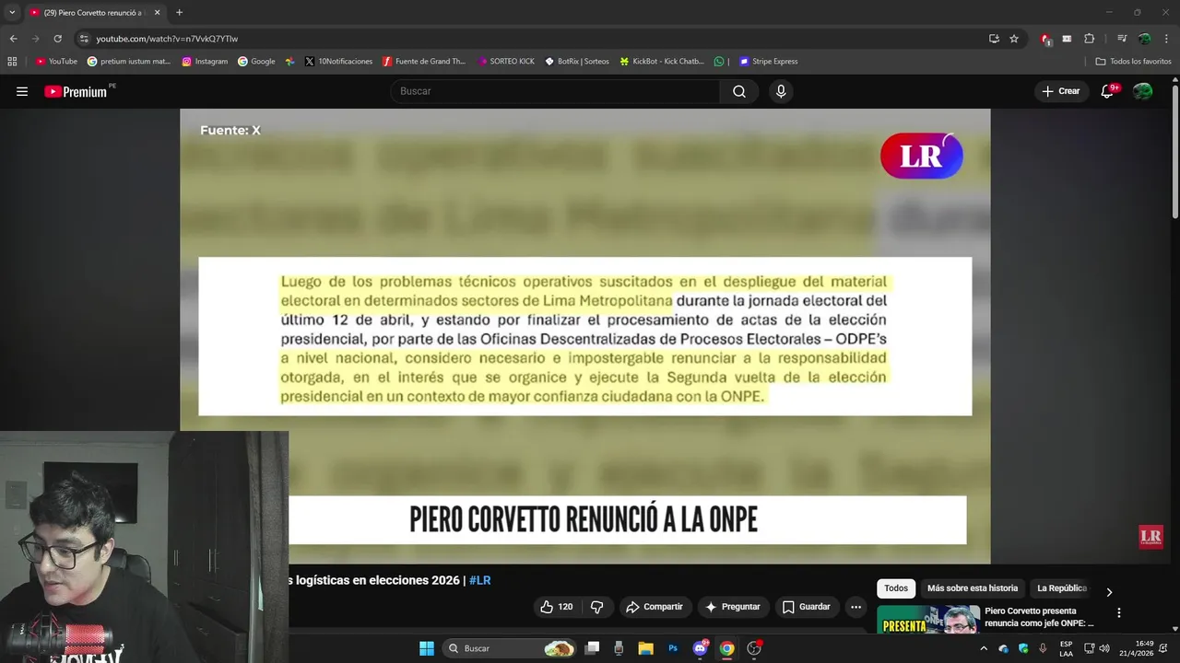Show hidden system tray icons chevron
This screenshot has width=1180, height=663.
984,648
